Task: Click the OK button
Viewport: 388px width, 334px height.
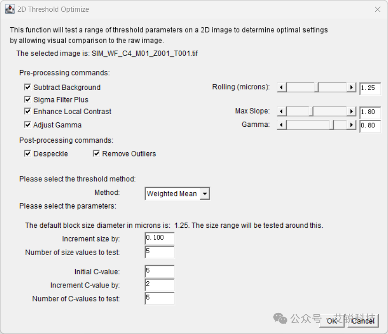Action: (332, 321)
